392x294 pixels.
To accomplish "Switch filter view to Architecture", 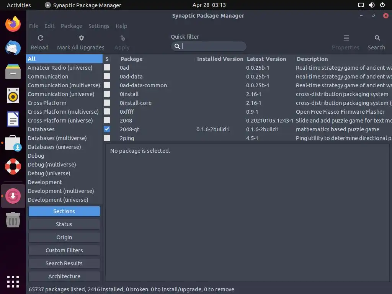I will tap(64, 276).
